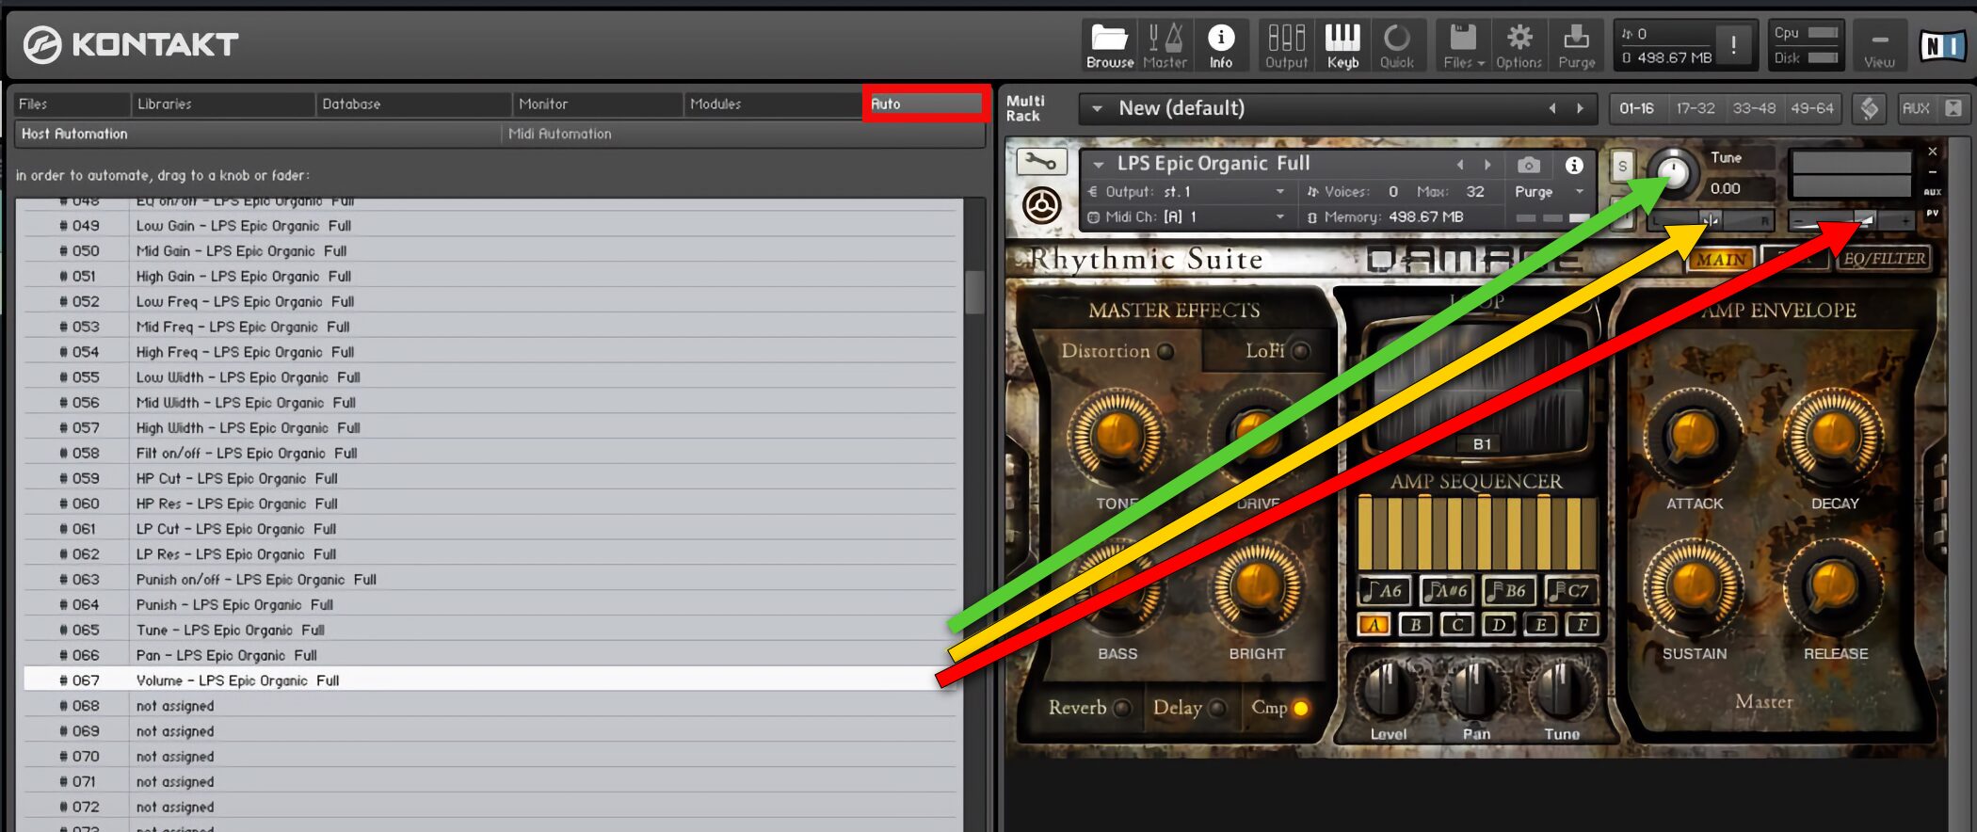The height and width of the screenshot is (832, 1977).
Task: Open Multi Rack preset dropdown arrow
Action: (1097, 108)
